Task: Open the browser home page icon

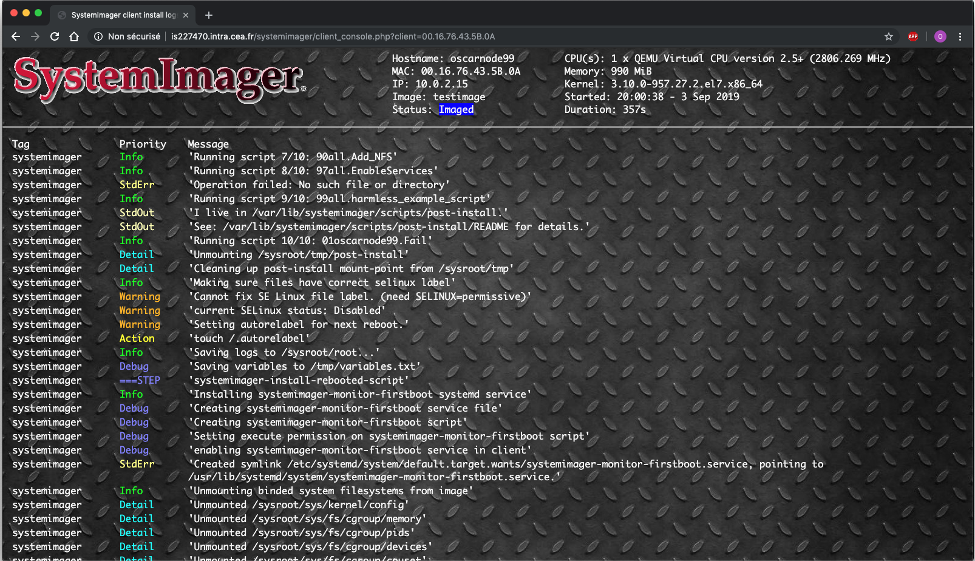Action: [74, 36]
